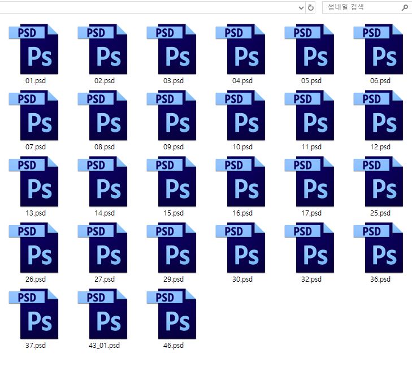Select the 06.psd file icon
Screen dimensions: 412x379
(x=378, y=49)
